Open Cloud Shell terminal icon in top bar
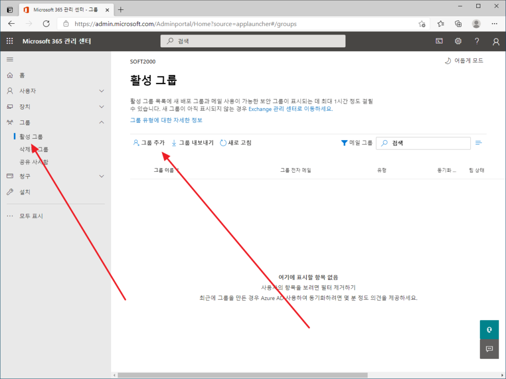This screenshot has width=506, height=379. [439, 41]
